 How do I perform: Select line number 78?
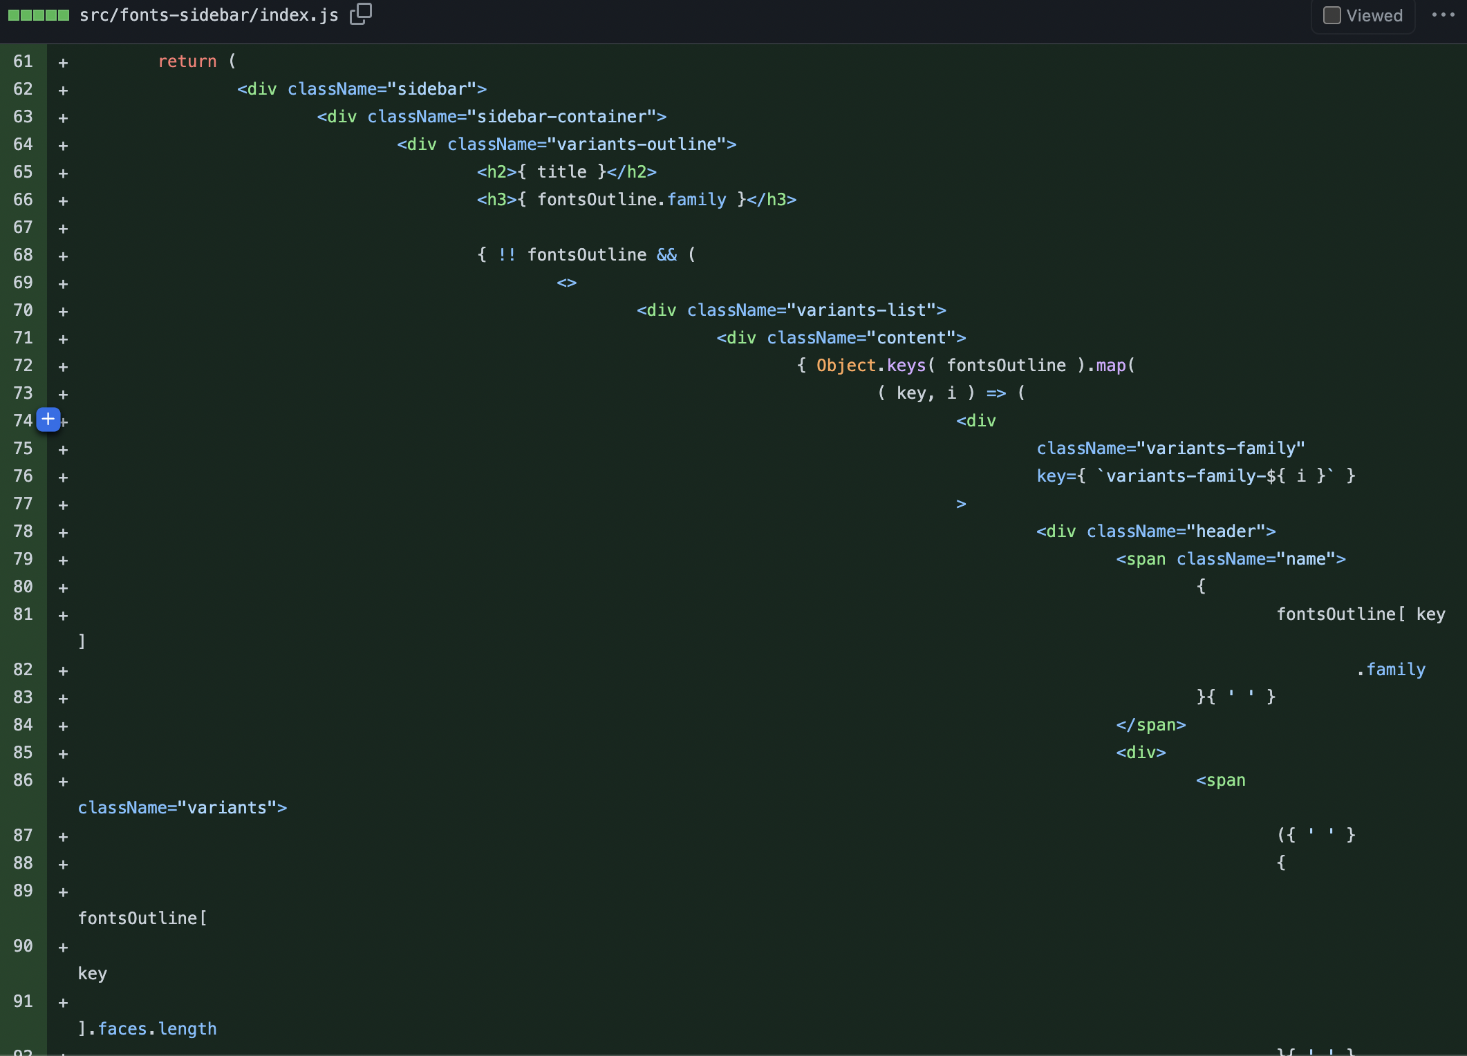tap(23, 531)
